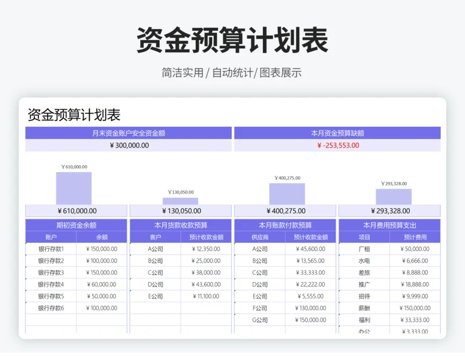The height and width of the screenshot is (358, 465).
Task: Select the 银行存款6 account cell
Action: 51,308
